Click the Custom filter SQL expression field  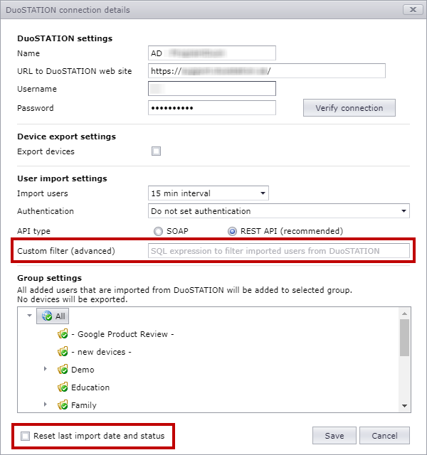click(x=279, y=251)
